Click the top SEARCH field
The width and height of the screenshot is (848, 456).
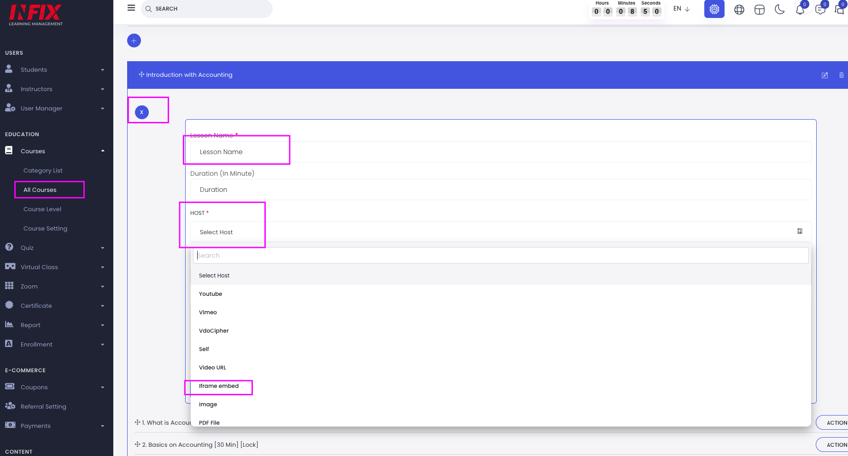pyautogui.click(x=207, y=9)
